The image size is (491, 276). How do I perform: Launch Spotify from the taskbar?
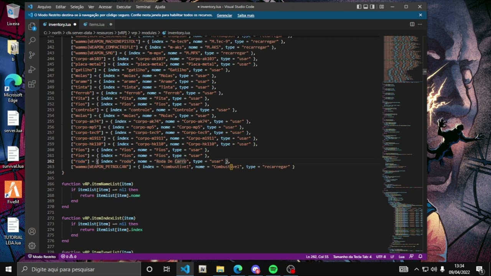(273, 269)
